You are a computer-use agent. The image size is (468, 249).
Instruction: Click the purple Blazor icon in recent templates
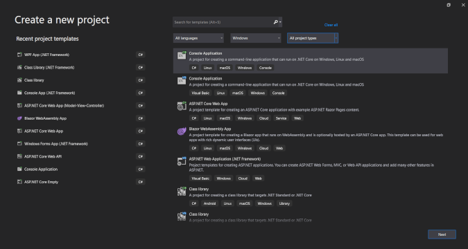[x=19, y=118]
